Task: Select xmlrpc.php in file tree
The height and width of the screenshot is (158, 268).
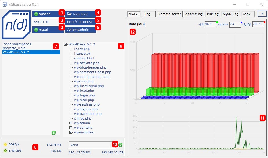Action: tap(82, 118)
